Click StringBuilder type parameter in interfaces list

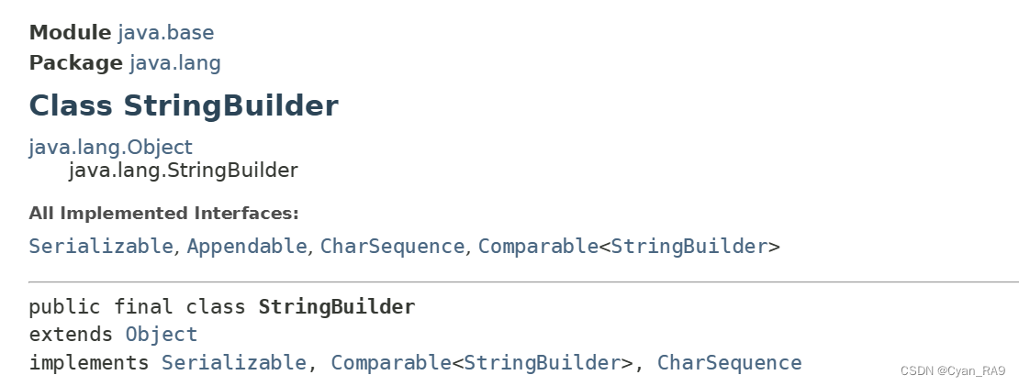(x=689, y=247)
